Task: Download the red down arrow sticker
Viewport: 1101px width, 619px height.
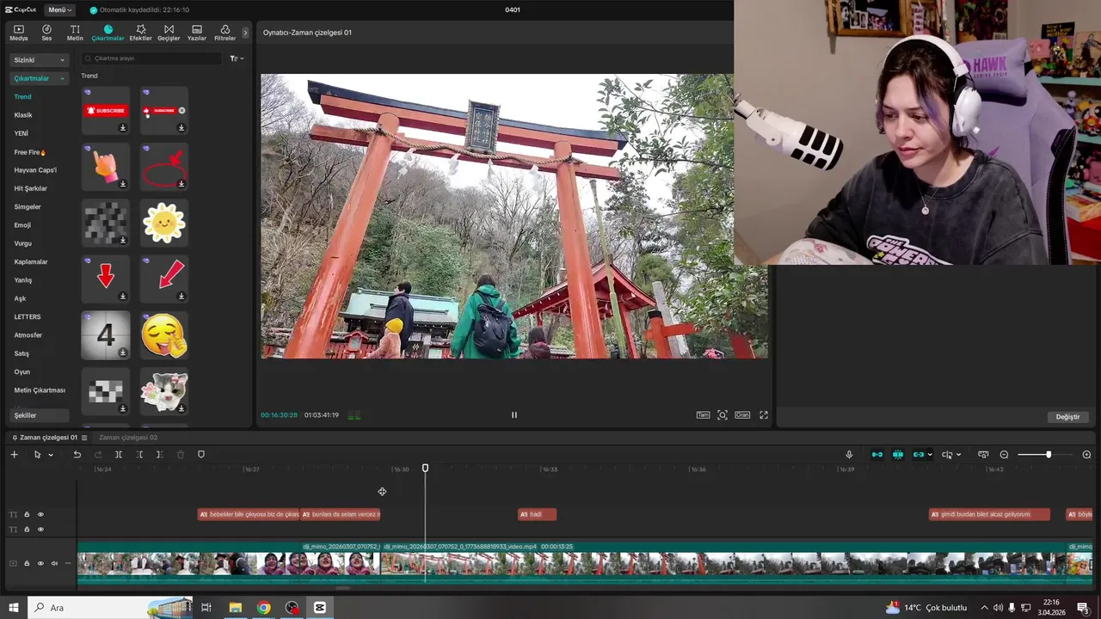Action: [x=122, y=296]
